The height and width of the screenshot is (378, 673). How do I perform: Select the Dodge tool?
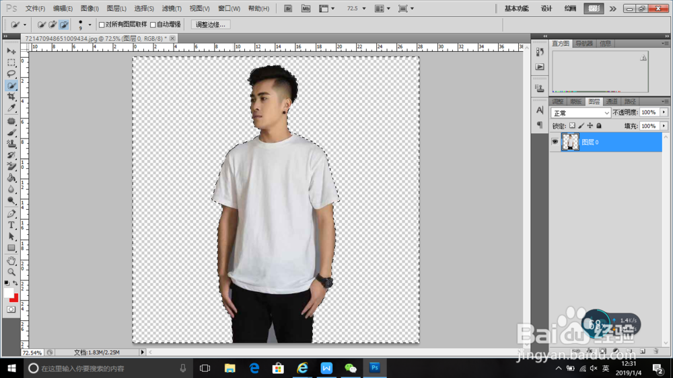coord(11,200)
